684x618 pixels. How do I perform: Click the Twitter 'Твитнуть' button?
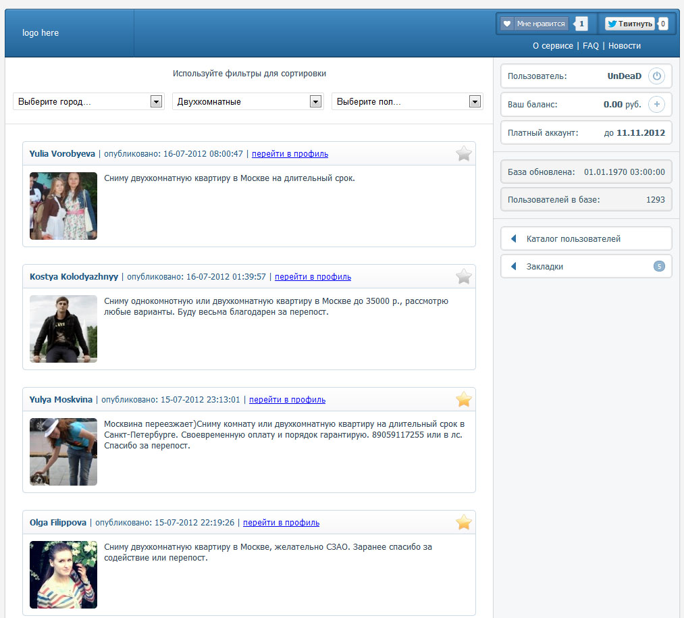click(629, 24)
